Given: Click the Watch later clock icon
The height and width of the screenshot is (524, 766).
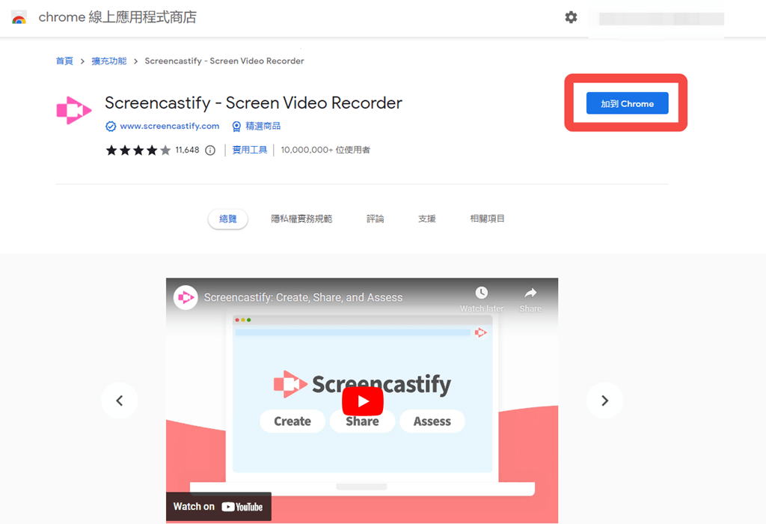Looking at the screenshot, I should click(481, 293).
